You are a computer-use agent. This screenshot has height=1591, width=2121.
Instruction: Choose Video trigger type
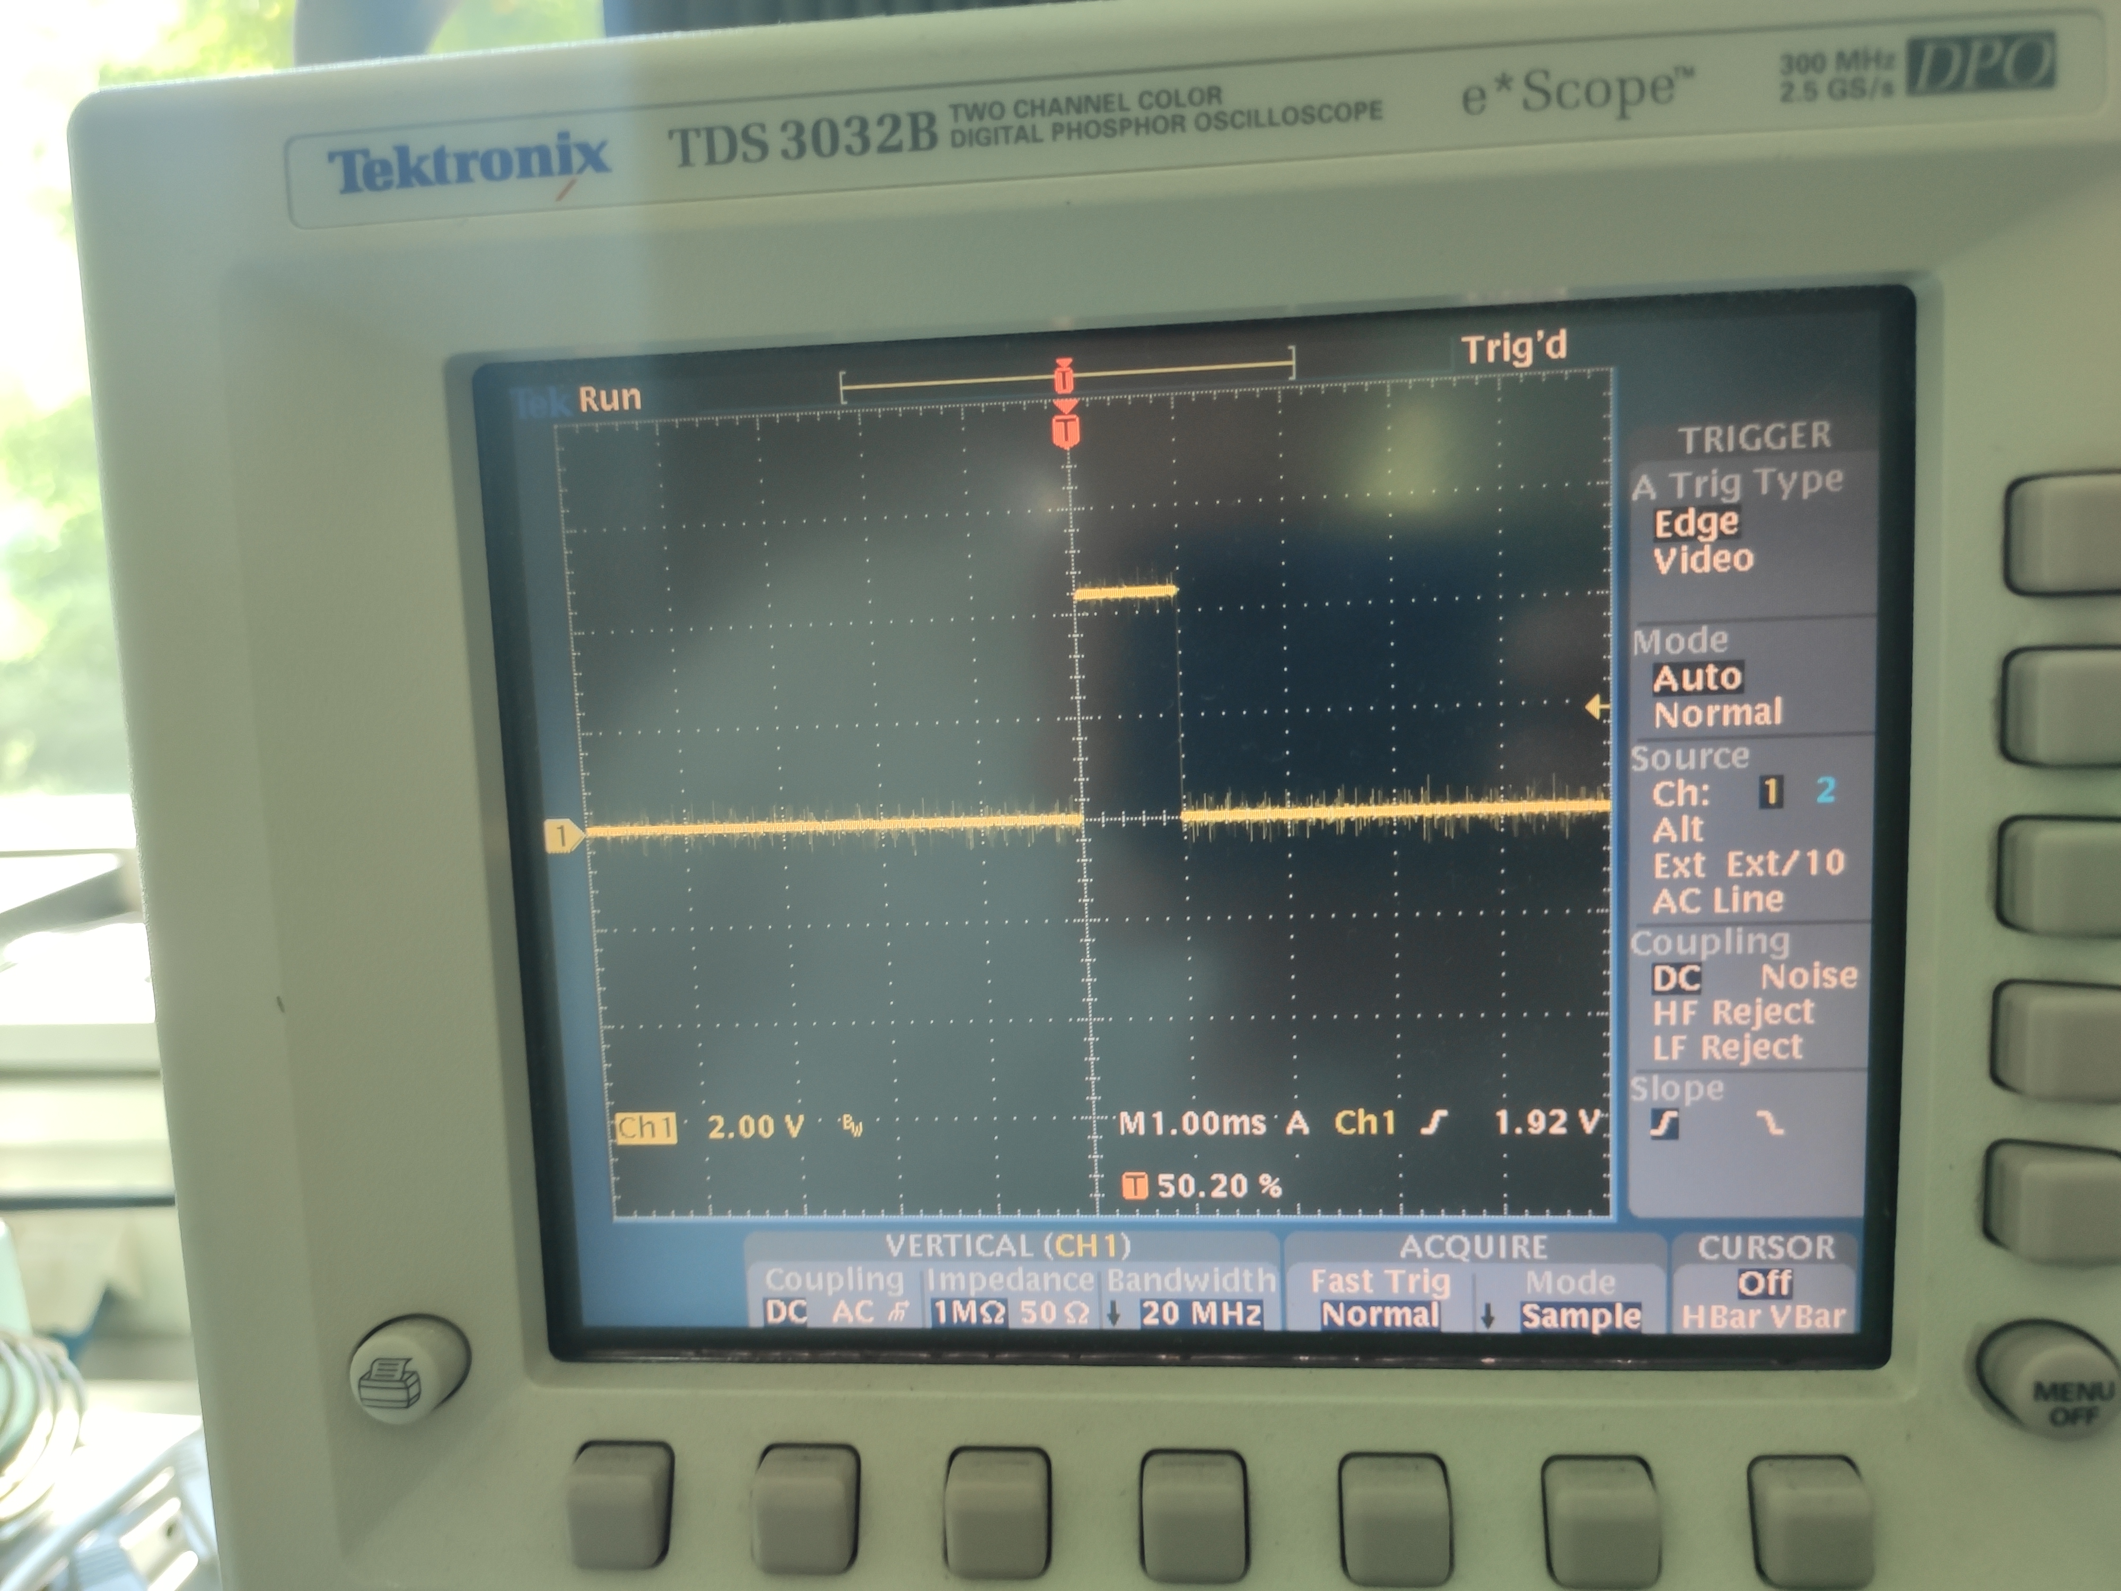click(x=1703, y=559)
